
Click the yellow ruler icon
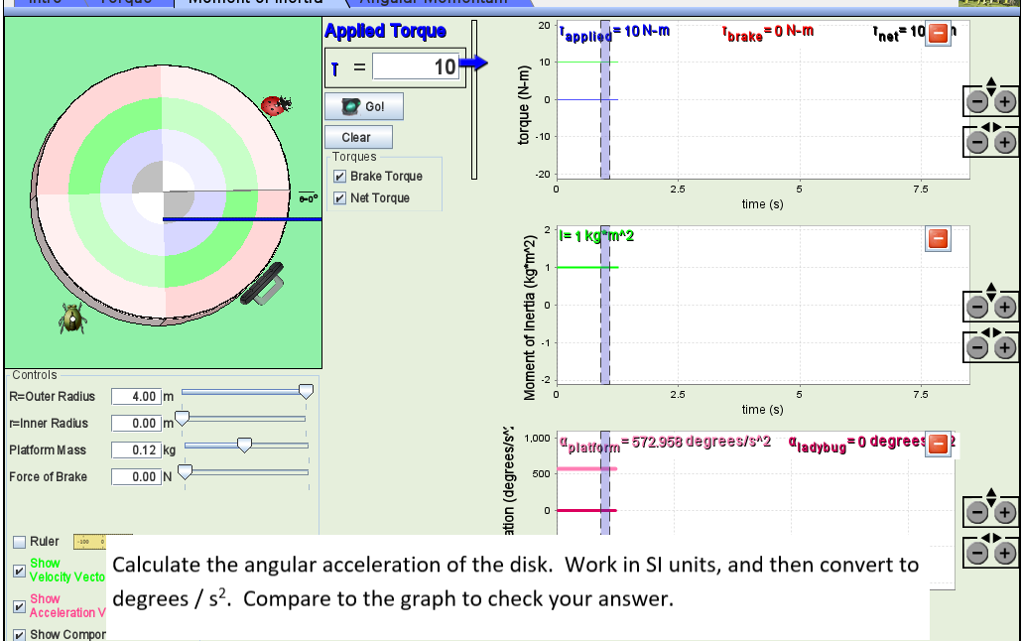pyautogui.click(x=90, y=541)
